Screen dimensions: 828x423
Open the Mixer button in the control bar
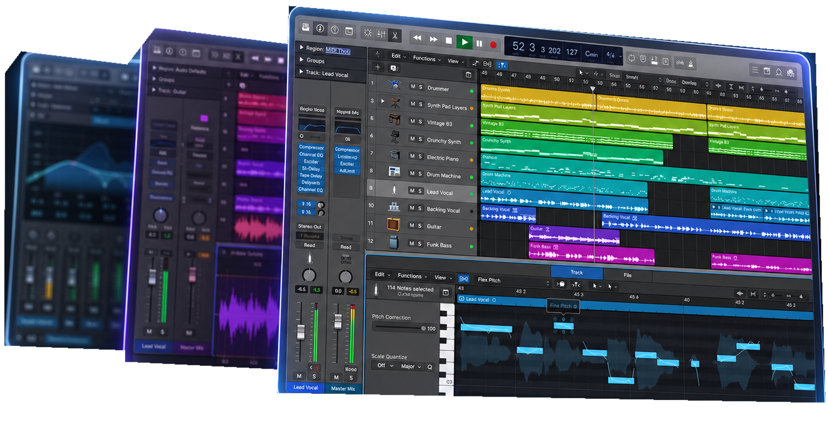click(382, 35)
